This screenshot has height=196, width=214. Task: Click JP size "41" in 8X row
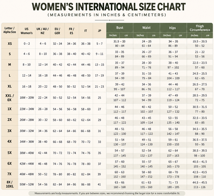[99, 185]
